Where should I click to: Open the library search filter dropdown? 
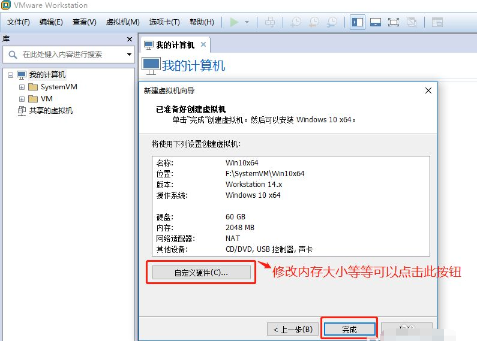(x=129, y=55)
